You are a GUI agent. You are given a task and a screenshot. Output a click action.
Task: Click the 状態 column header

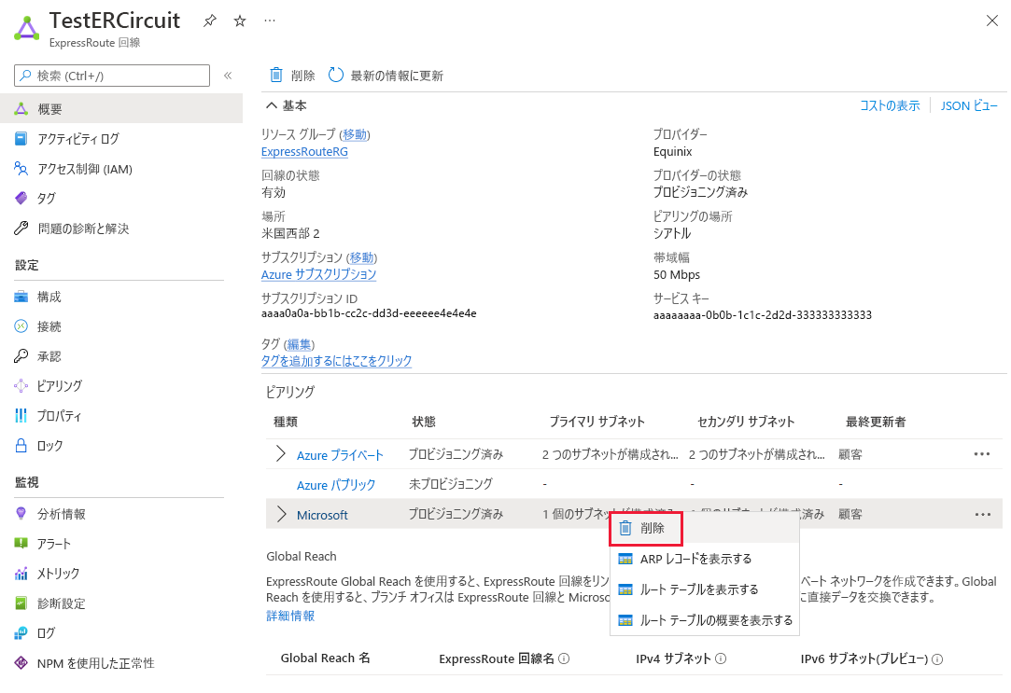click(424, 422)
